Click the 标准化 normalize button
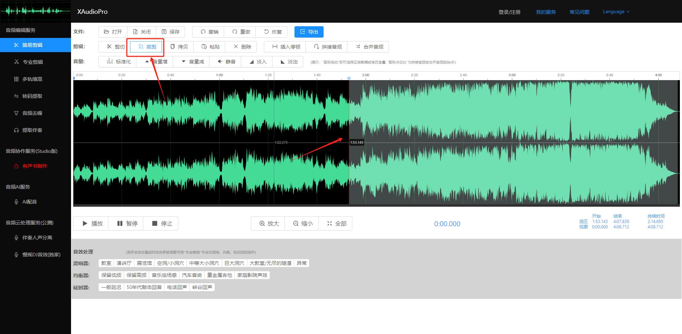The image size is (682, 334). pyautogui.click(x=119, y=62)
